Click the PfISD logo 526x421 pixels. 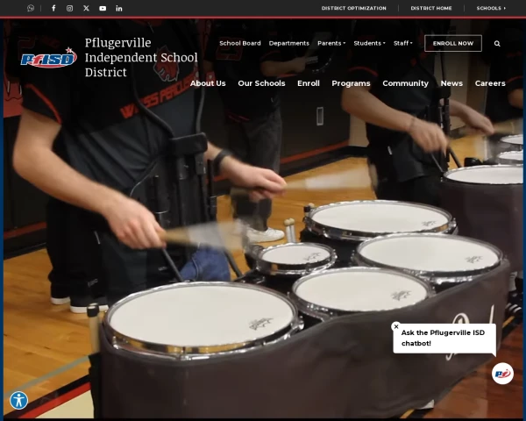point(49,57)
